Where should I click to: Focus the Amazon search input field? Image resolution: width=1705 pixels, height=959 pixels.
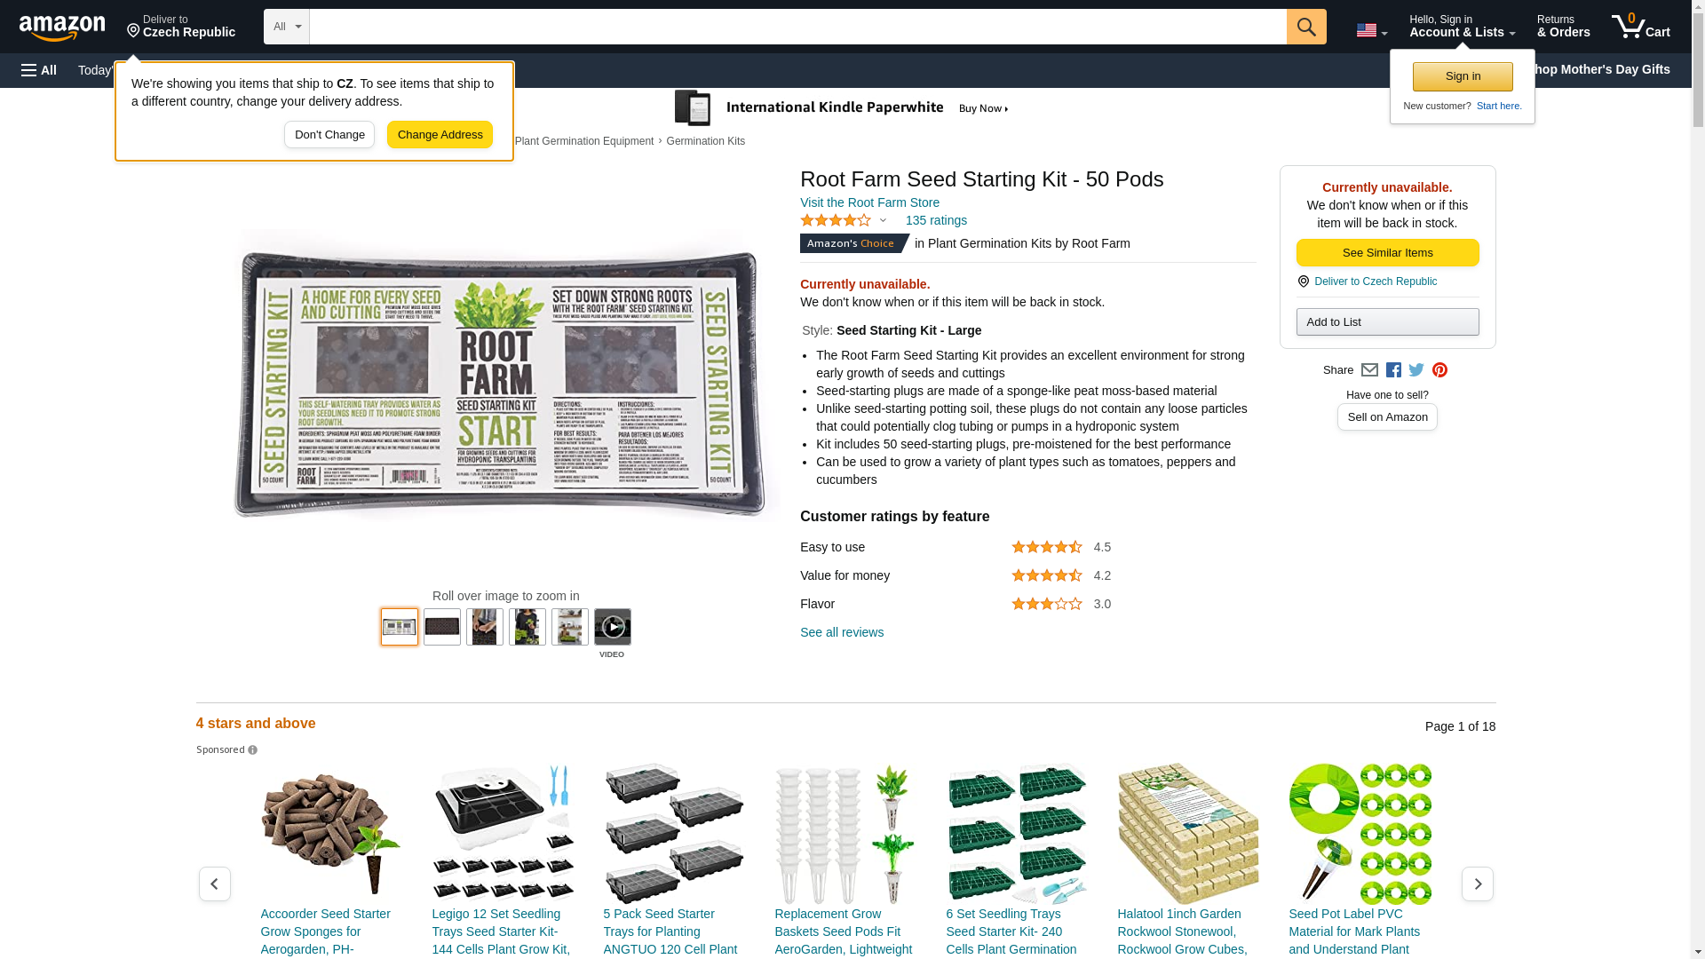point(797,27)
